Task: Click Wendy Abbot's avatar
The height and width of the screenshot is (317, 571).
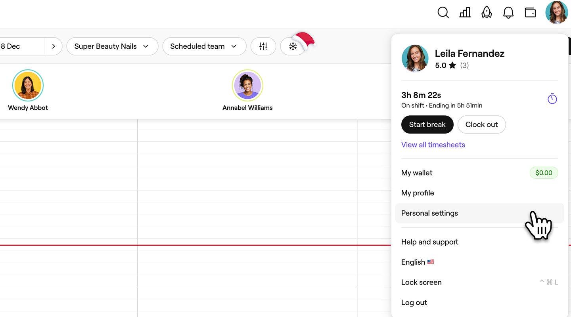Action: click(x=28, y=86)
